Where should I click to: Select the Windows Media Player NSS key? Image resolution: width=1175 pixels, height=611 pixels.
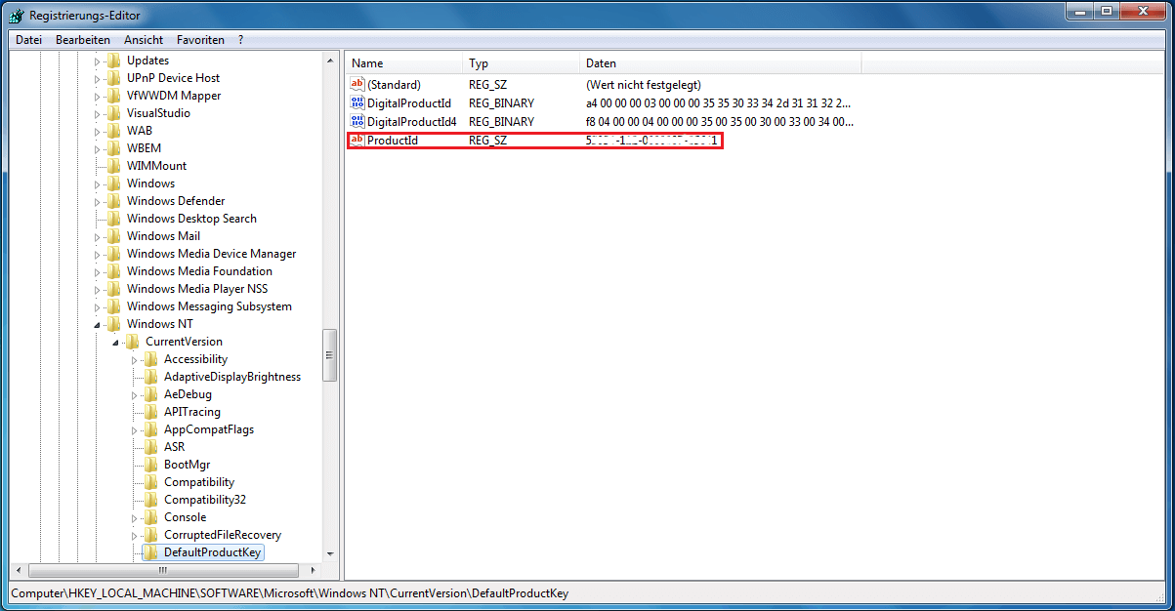coord(196,289)
